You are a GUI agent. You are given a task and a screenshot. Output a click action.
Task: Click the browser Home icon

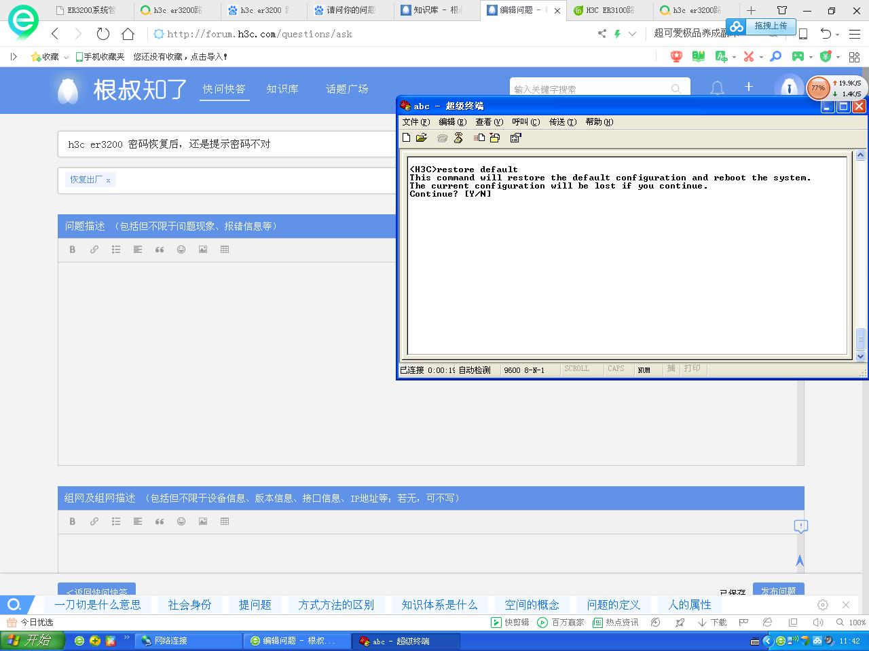[128, 34]
